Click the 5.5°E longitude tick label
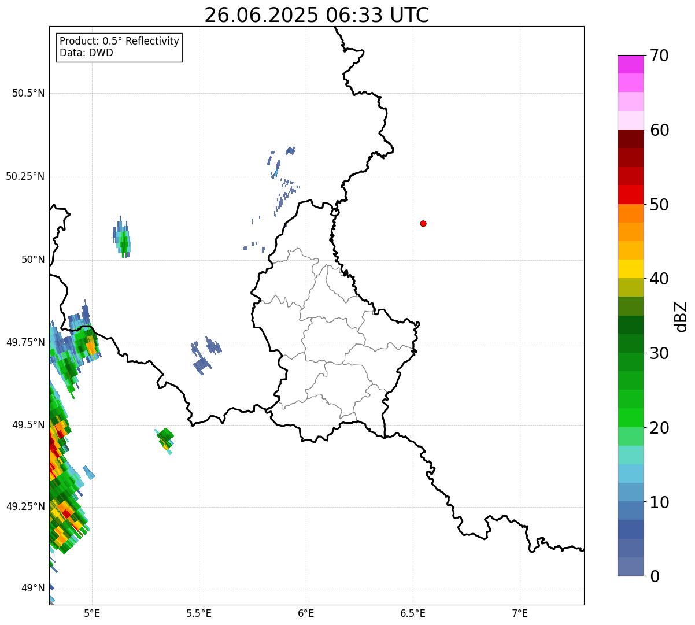This screenshot has height=625, width=695. tap(199, 613)
